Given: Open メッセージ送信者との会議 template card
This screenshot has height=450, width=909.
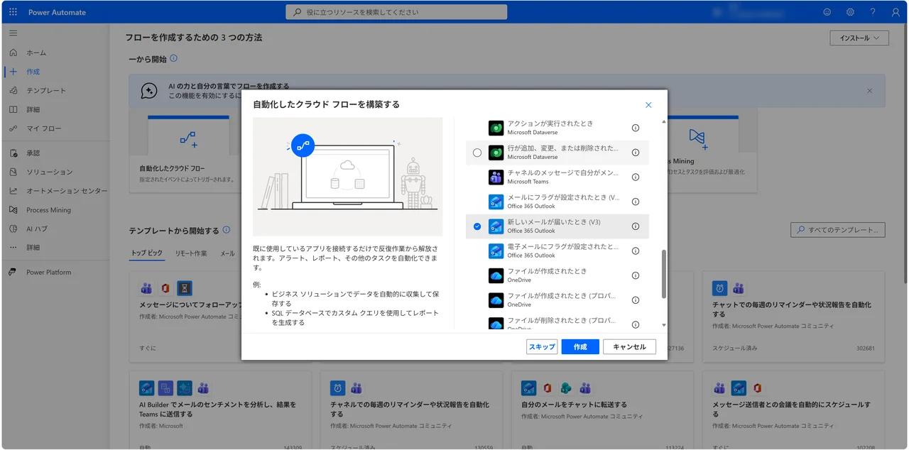Looking at the screenshot, I should tap(794, 410).
